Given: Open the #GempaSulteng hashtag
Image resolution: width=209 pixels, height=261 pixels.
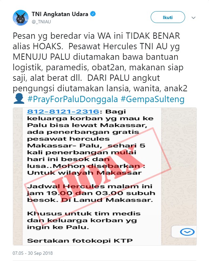Looking at the screenshot, I should 153,99.
